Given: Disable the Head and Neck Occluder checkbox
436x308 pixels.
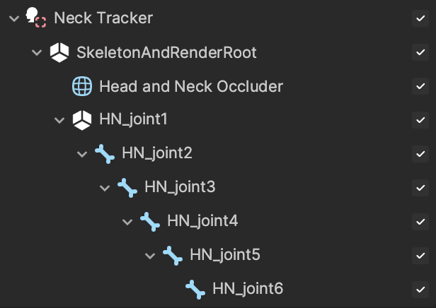Looking at the screenshot, I should click(x=420, y=86).
